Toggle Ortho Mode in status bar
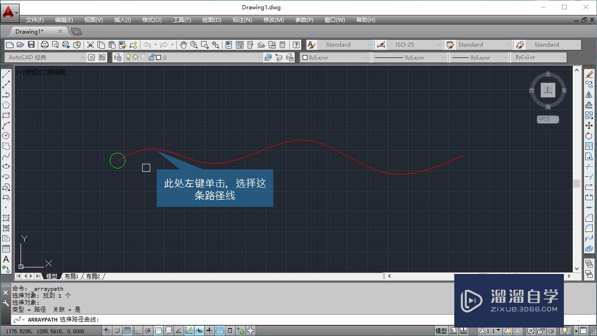The height and width of the screenshot is (336, 597). 138,331
